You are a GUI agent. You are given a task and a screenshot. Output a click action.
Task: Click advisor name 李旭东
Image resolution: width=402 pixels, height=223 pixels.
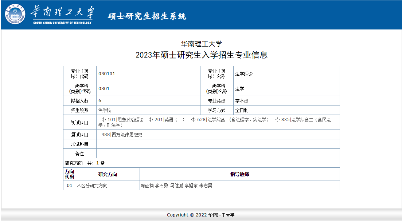point(191,186)
